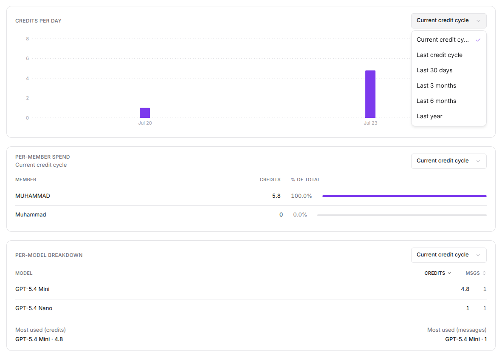
Task: Click the Jul 23 bar in chart
Action: coord(370,94)
